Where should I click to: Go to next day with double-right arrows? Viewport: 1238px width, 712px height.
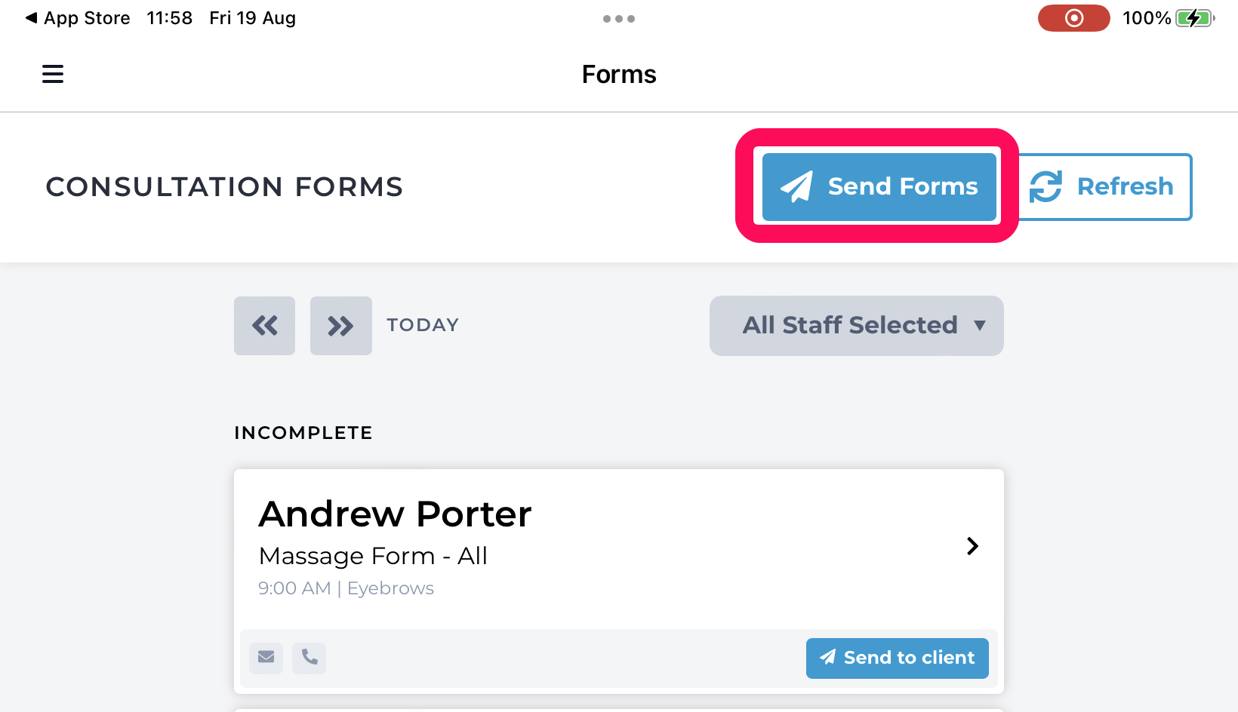tap(341, 326)
